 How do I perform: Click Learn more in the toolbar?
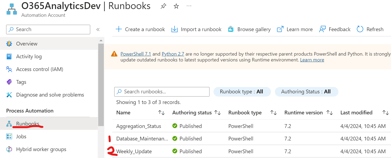(295, 29)
